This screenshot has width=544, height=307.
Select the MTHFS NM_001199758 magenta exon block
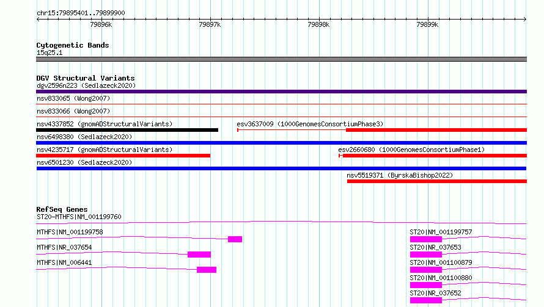[x=235, y=239]
